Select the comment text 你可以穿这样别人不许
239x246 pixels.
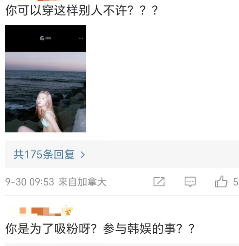66,11
